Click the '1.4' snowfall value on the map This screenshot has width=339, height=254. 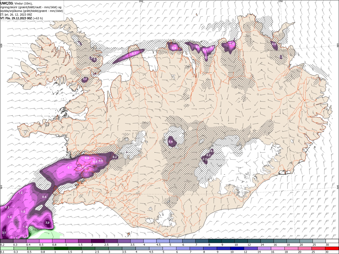point(10,217)
